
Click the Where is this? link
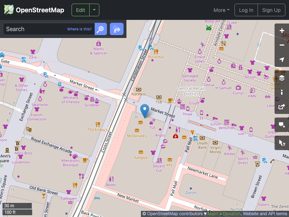coord(79,29)
